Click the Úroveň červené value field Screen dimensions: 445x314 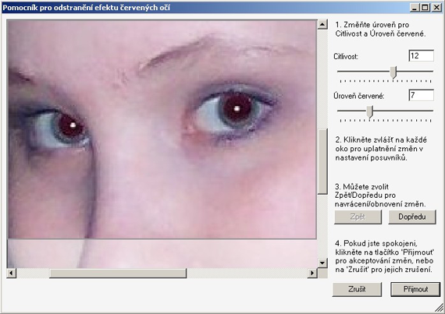click(x=421, y=95)
